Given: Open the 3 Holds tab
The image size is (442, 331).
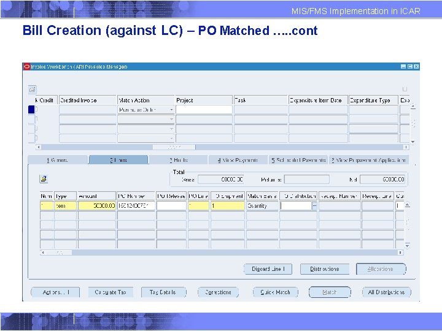Looking at the screenshot, I should pos(179,160).
